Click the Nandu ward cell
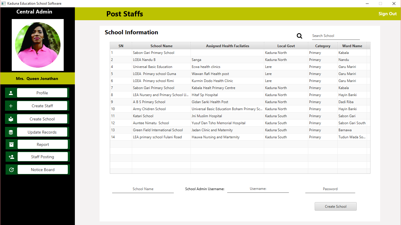The image size is (401, 225). click(352, 60)
